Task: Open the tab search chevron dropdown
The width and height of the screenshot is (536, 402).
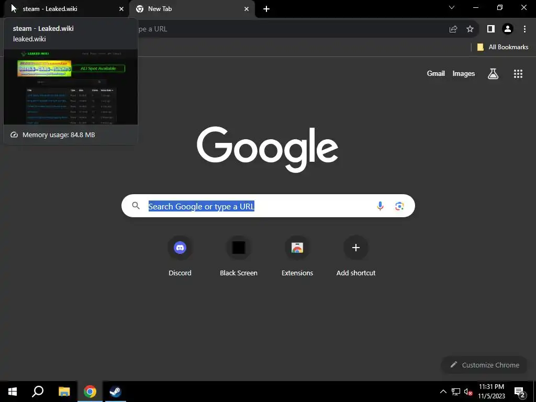Action: click(452, 7)
